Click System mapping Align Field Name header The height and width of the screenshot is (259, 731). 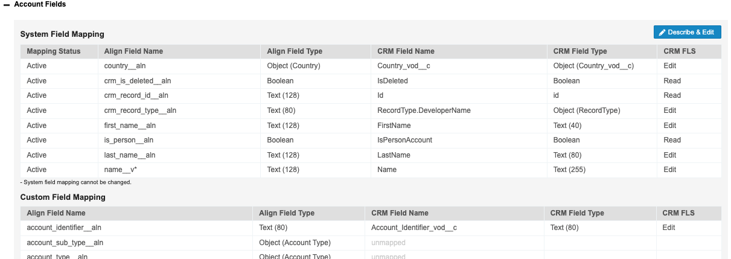133,51
